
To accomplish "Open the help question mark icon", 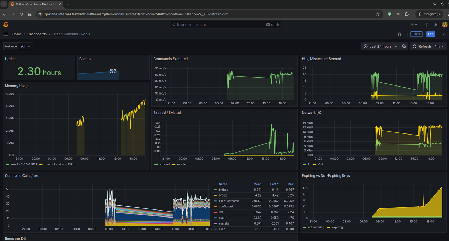I will [427, 25].
